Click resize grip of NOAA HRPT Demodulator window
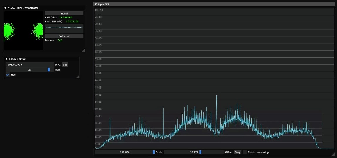337x158 pixels. 83,50
